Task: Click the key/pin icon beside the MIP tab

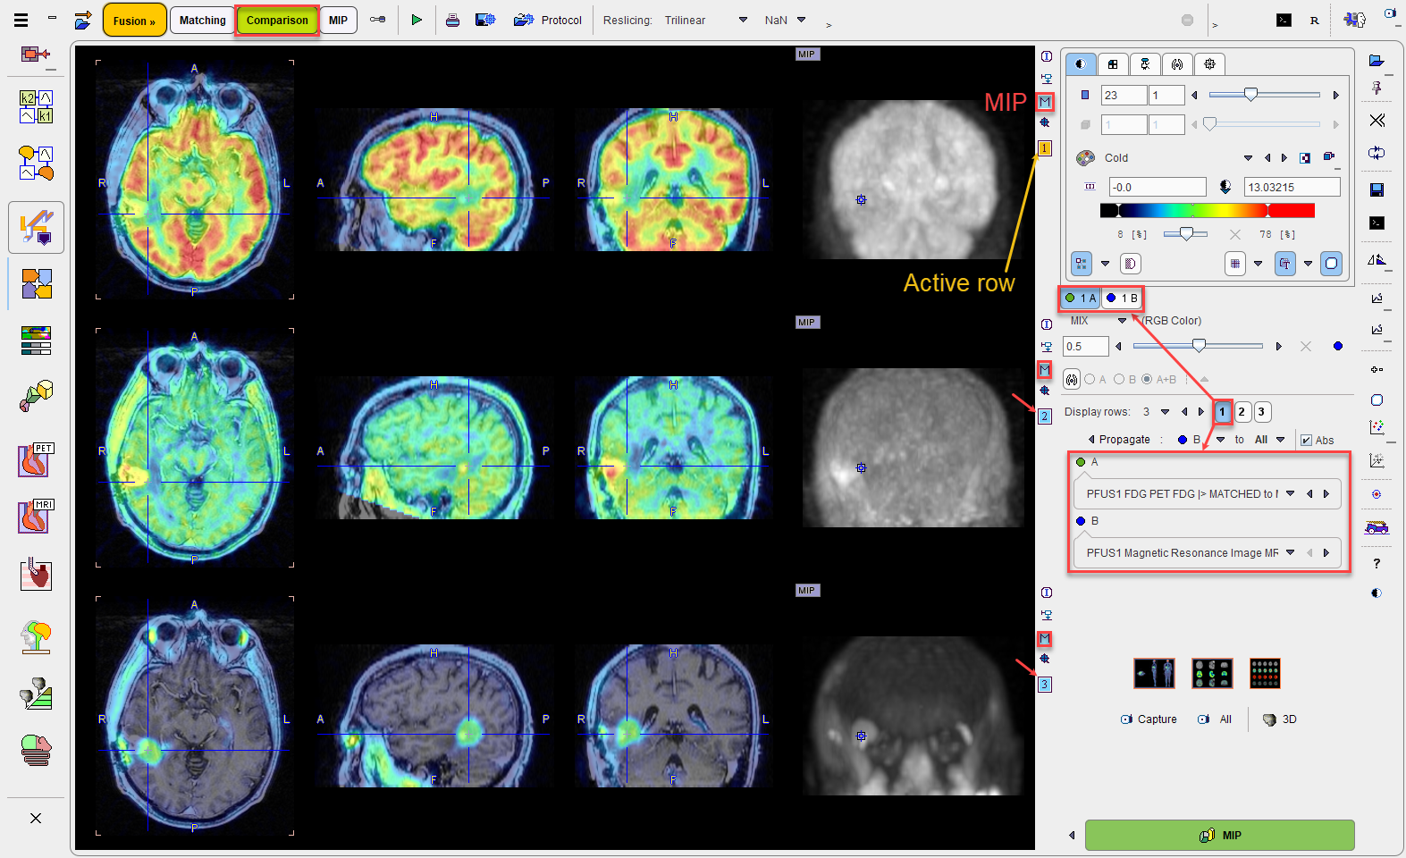Action: click(x=378, y=20)
